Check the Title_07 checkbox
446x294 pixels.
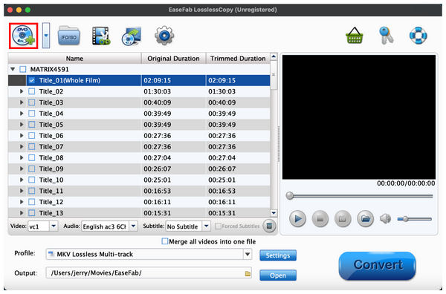[x=32, y=146]
